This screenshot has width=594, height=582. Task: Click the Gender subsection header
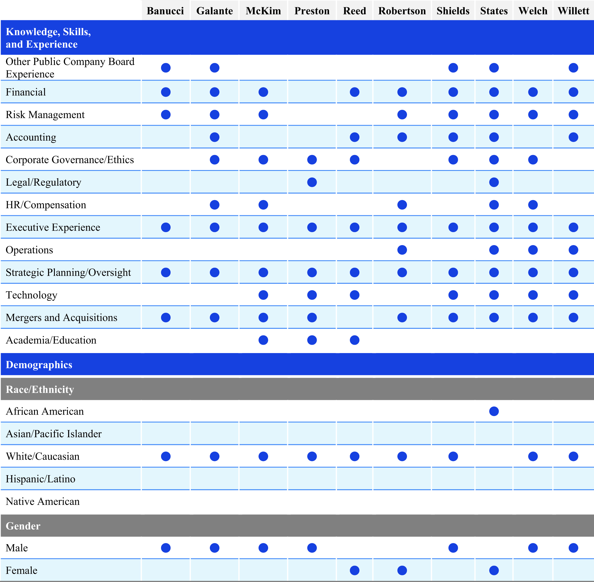click(23, 526)
